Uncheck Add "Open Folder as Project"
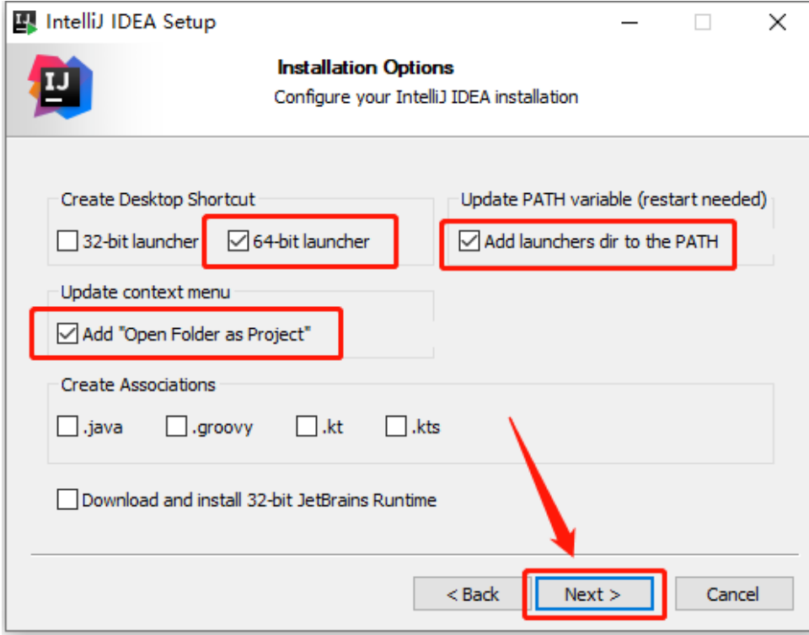Screen dimensions: 809x635 point(67,334)
